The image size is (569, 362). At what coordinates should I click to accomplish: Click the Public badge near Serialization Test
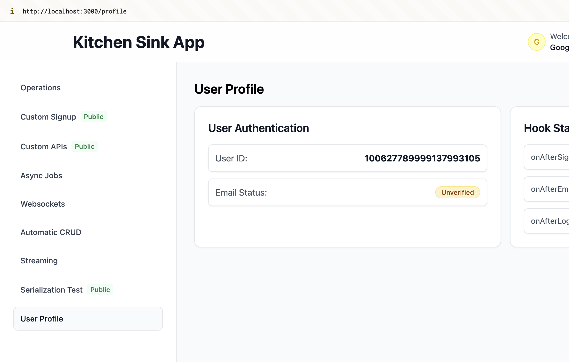point(100,290)
